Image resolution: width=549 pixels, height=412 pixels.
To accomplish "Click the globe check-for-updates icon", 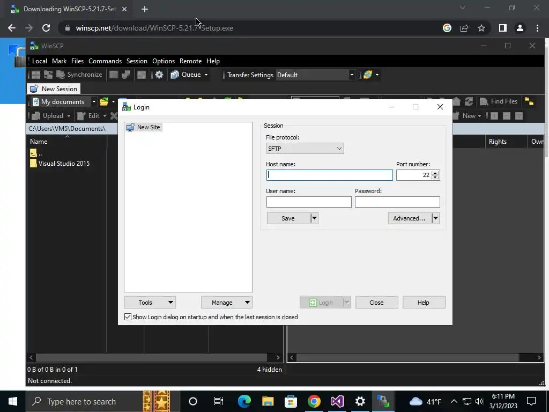I will pyautogui.click(x=368, y=75).
